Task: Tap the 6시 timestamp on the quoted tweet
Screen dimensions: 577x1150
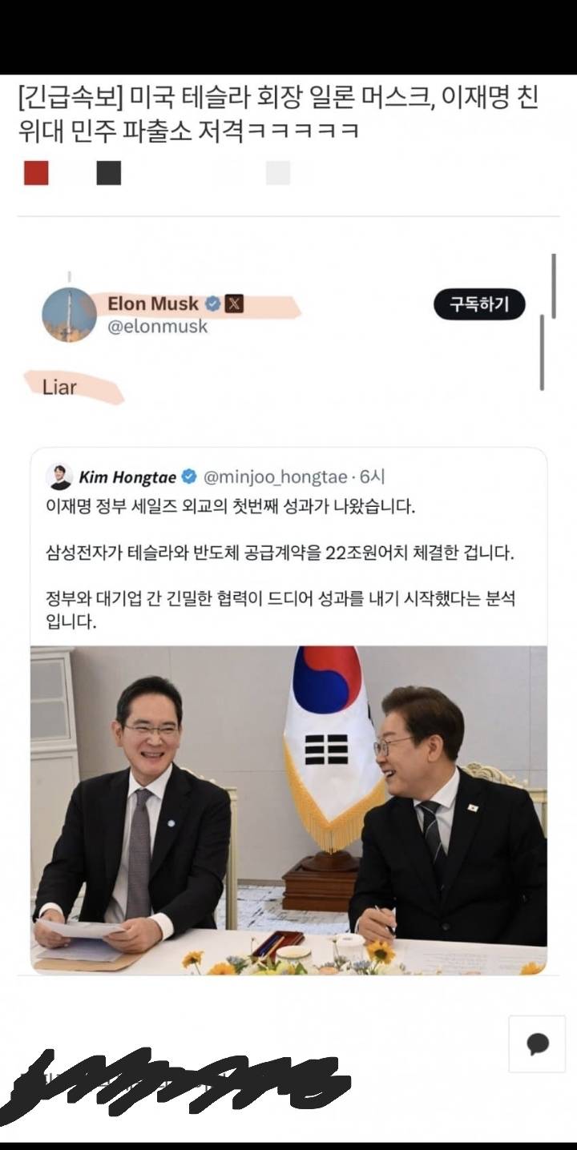Action: tap(373, 477)
